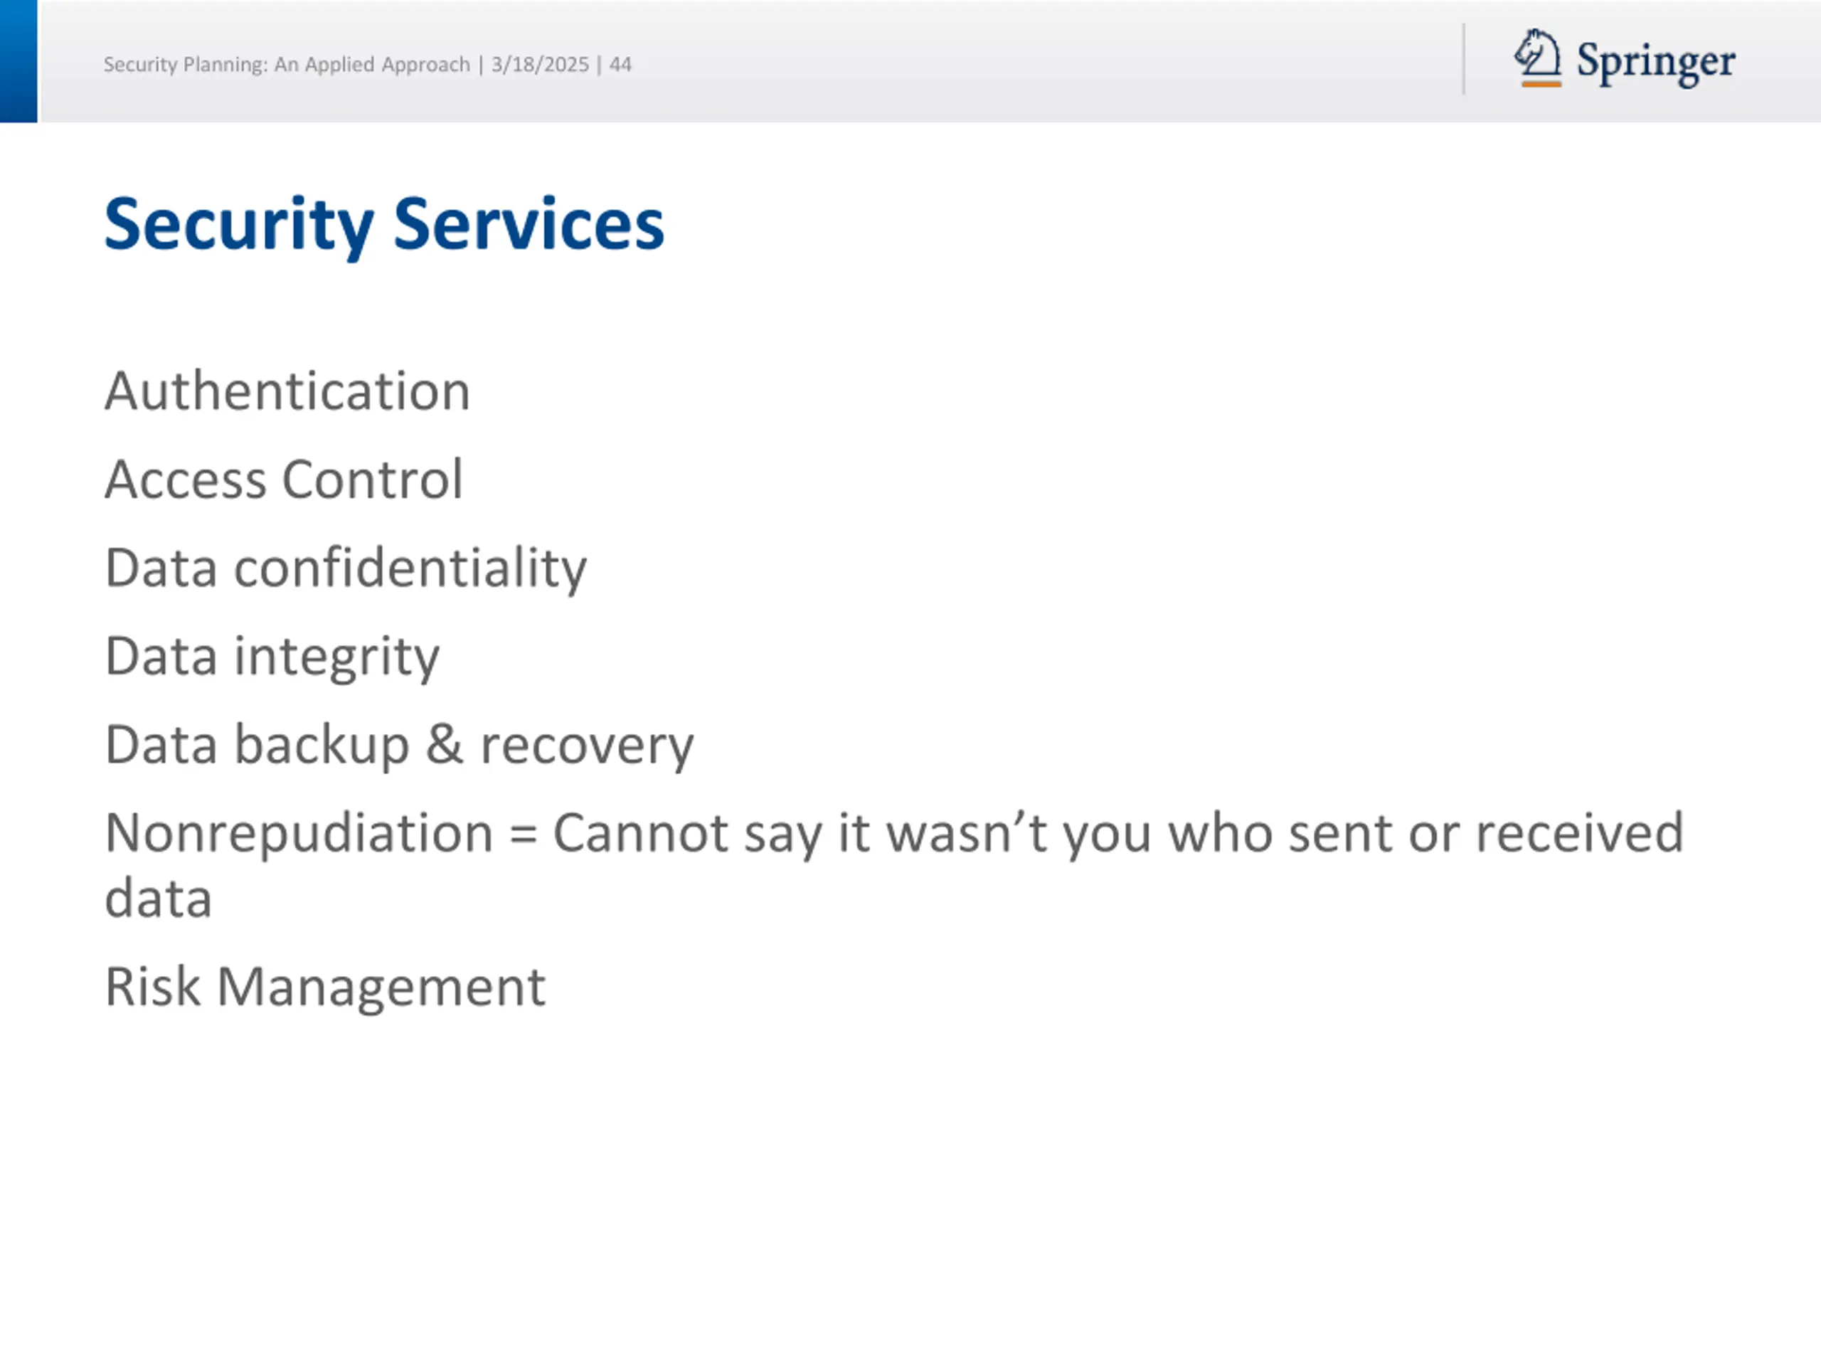Click the word Nonrepudiation
1821x1366 pixels.
299,833
